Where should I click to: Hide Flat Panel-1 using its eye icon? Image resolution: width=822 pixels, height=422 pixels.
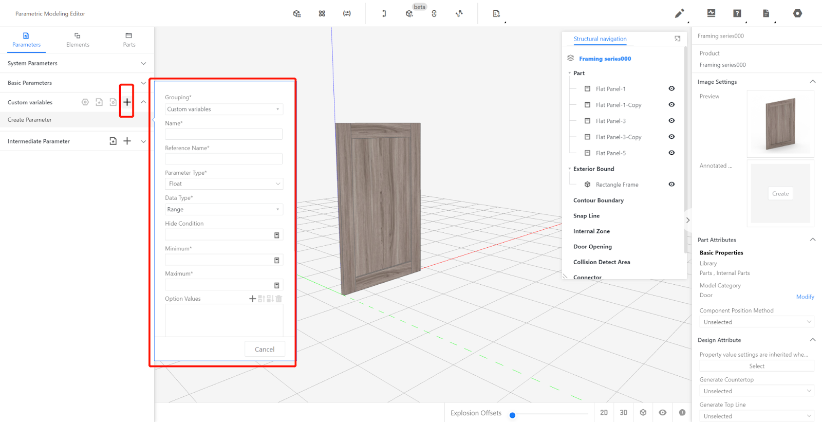[671, 88]
